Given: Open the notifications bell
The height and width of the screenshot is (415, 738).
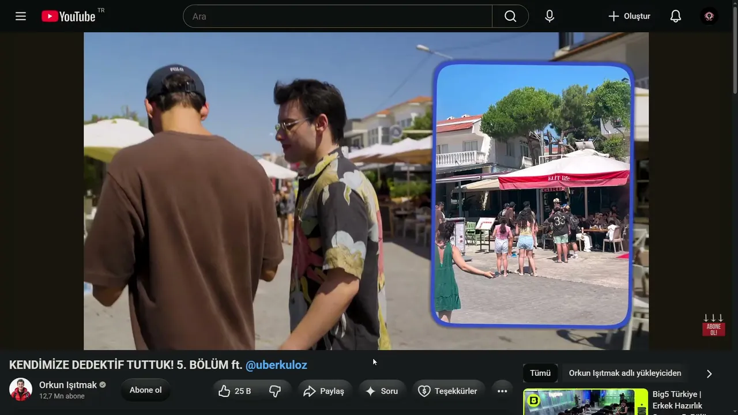Looking at the screenshot, I should coord(676,16).
